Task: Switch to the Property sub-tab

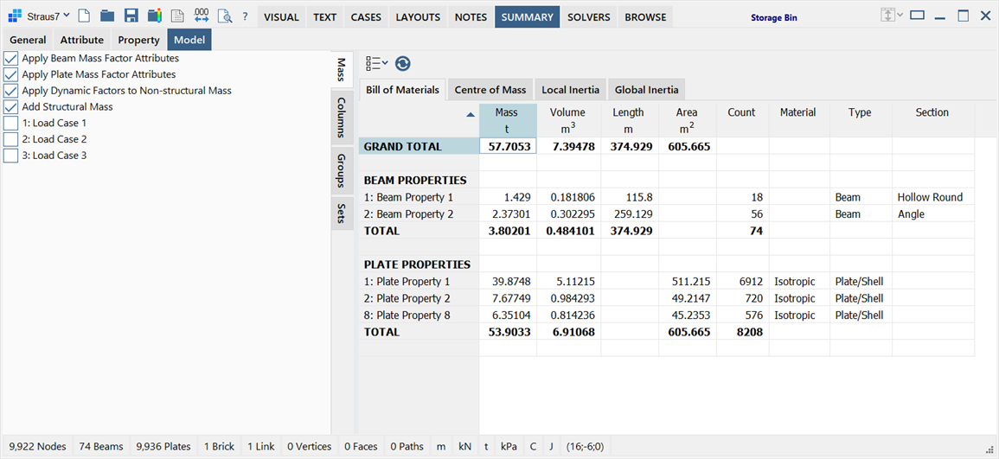Action: [139, 40]
